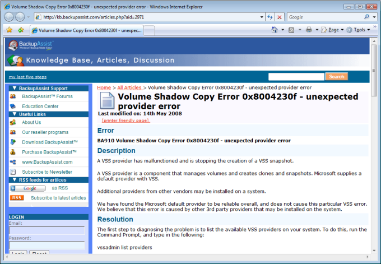Click the vertical scrollbar down arrow
This screenshot has height=264, width=381.
pyautogui.click(x=375, y=251)
